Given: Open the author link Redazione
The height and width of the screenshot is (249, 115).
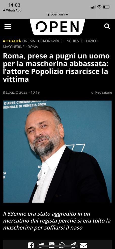Looking at the screenshot, I should pos(104,92).
